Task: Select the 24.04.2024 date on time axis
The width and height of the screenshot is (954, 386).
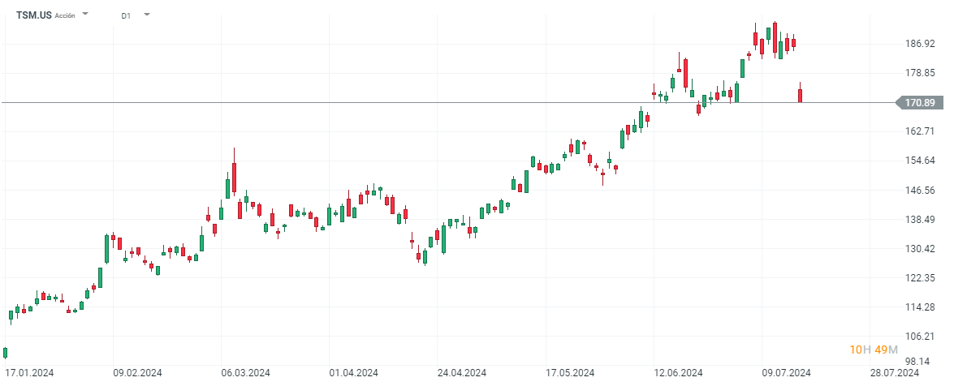Action: (462, 373)
